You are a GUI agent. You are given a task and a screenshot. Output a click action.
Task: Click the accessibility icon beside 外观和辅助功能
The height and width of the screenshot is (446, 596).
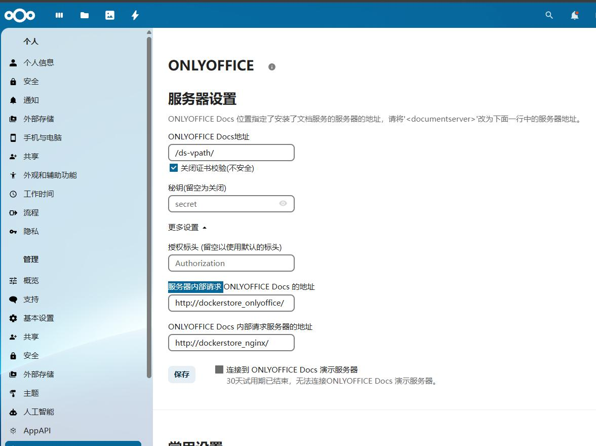[x=13, y=175]
